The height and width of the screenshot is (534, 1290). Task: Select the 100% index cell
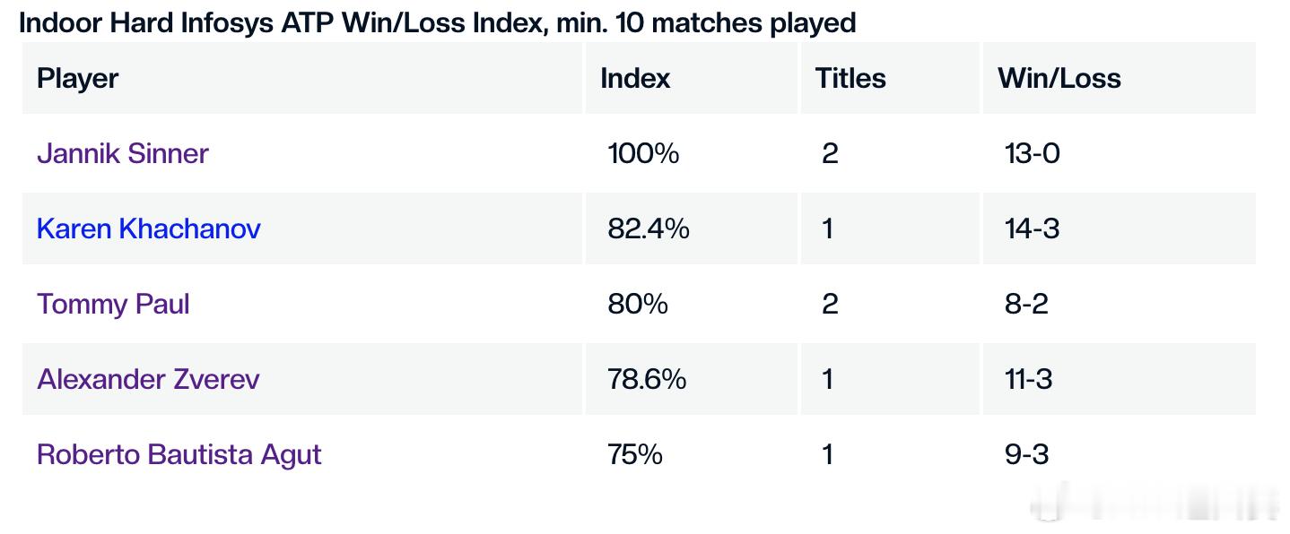tap(643, 153)
